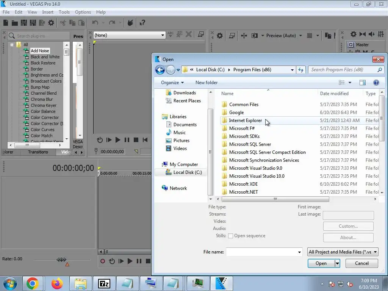Open Google Chrome from the taskbar
This screenshot has height=291, width=388.
[x=33, y=283]
